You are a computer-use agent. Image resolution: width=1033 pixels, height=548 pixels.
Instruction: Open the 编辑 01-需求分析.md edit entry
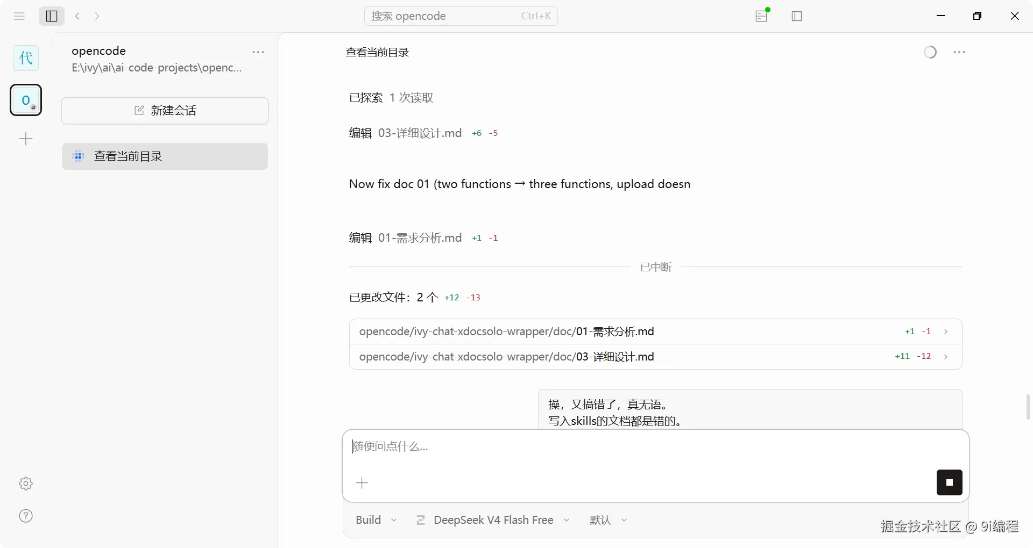pyautogui.click(x=423, y=238)
